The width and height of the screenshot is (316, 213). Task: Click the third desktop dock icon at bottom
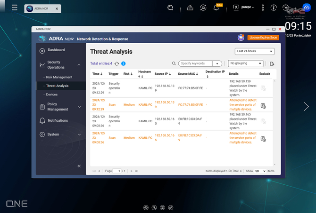point(162,207)
